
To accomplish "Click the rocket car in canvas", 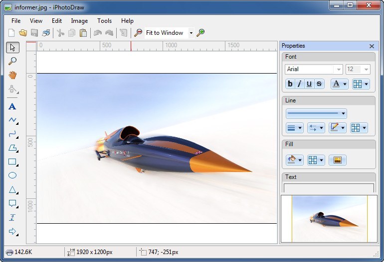I will (x=173, y=150).
